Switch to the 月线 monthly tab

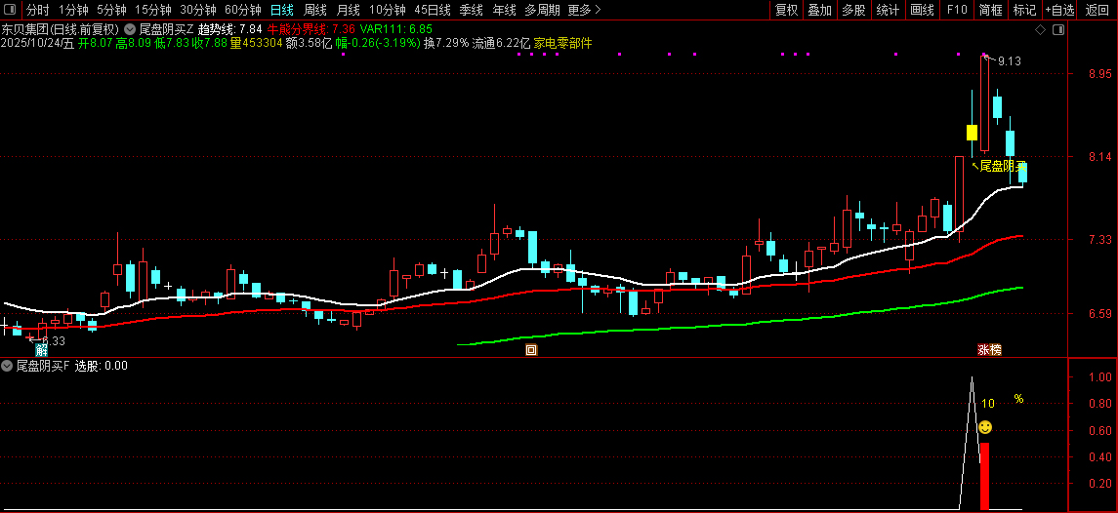348,10
